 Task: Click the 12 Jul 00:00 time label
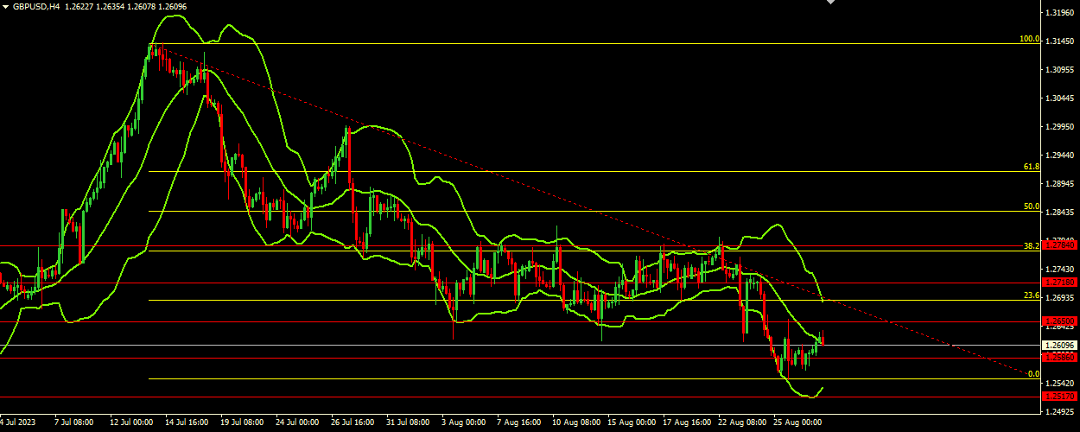132,423
